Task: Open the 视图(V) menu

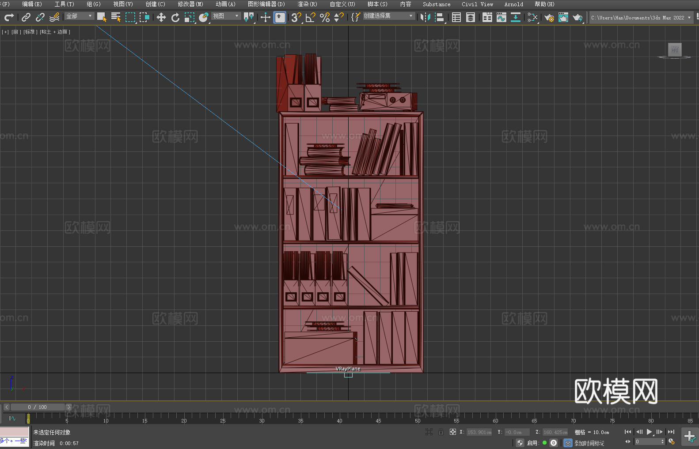Action: coord(123,4)
